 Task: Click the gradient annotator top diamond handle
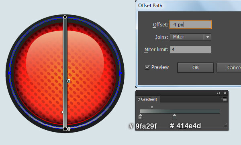coord(65,17)
